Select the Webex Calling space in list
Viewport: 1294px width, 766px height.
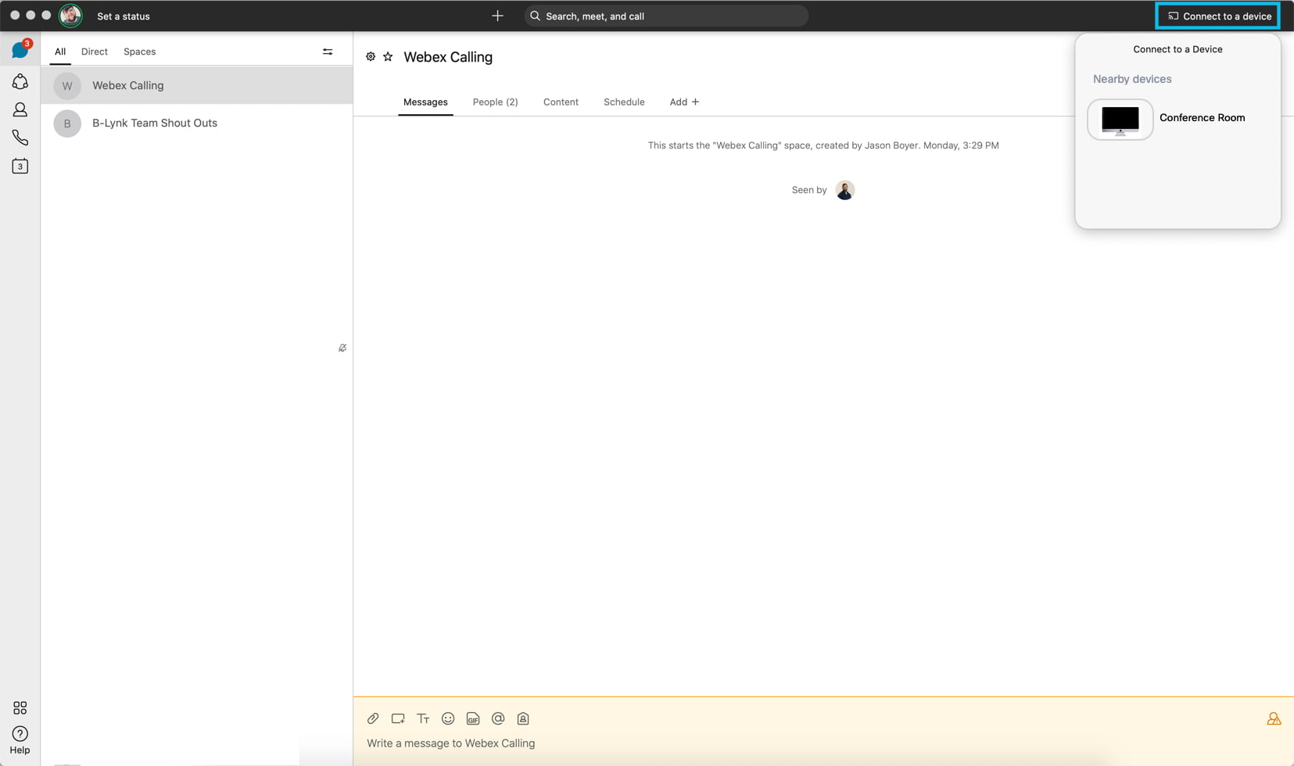pos(197,85)
